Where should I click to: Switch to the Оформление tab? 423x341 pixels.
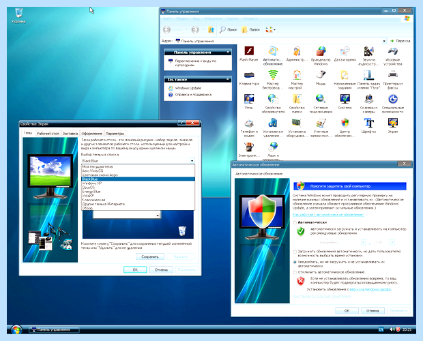coord(91,134)
